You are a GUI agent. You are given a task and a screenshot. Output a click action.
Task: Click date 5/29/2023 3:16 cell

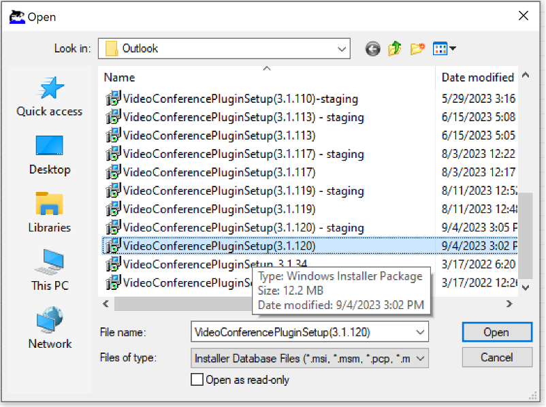(x=479, y=99)
